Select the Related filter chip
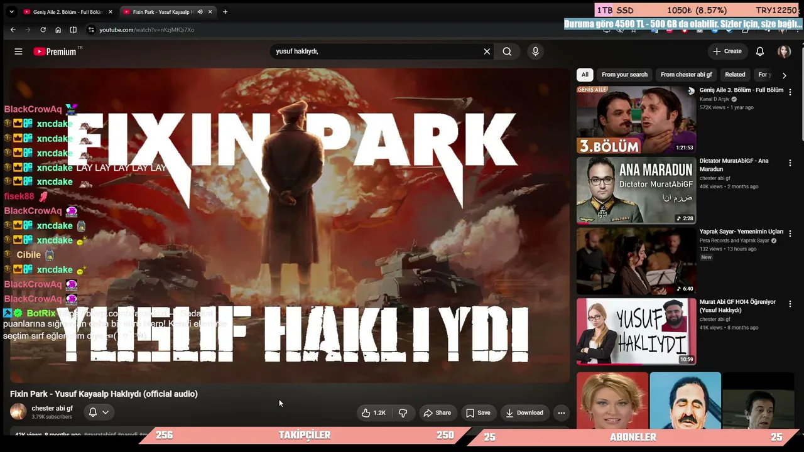 click(735, 75)
